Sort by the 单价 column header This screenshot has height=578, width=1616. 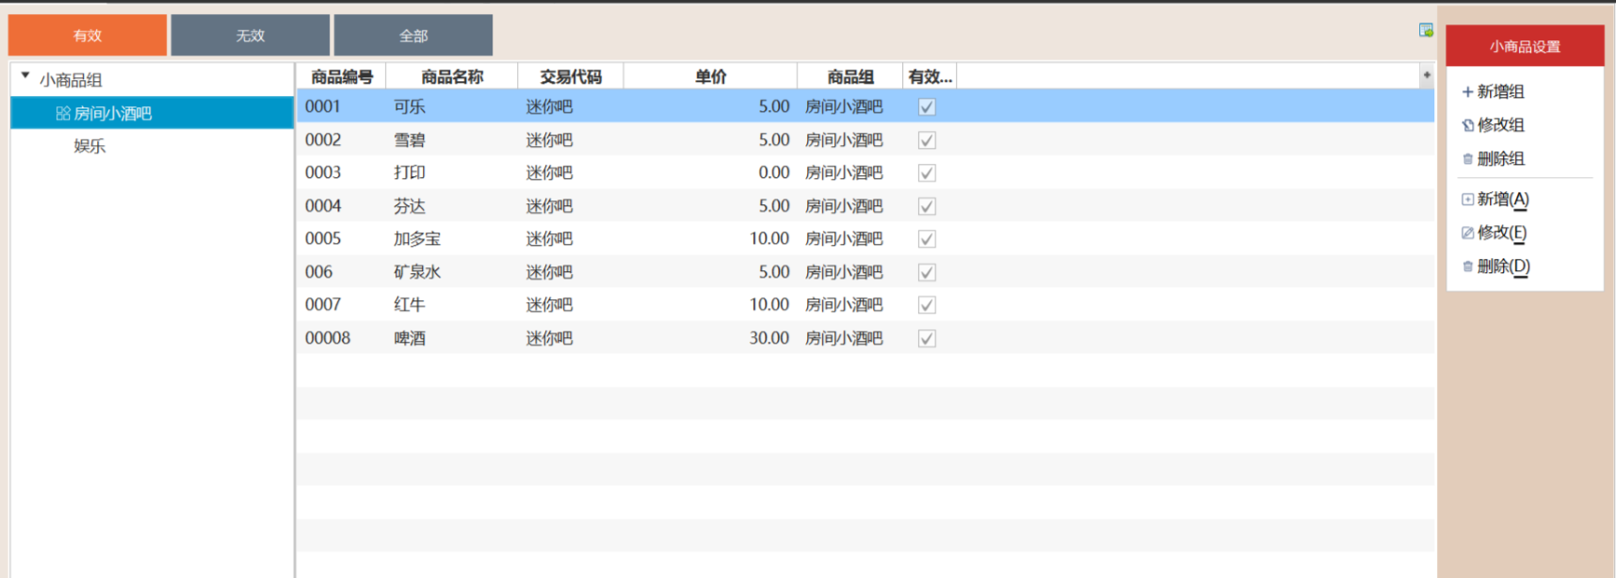[710, 77]
